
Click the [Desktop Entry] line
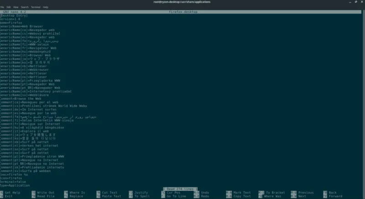pos(14,16)
